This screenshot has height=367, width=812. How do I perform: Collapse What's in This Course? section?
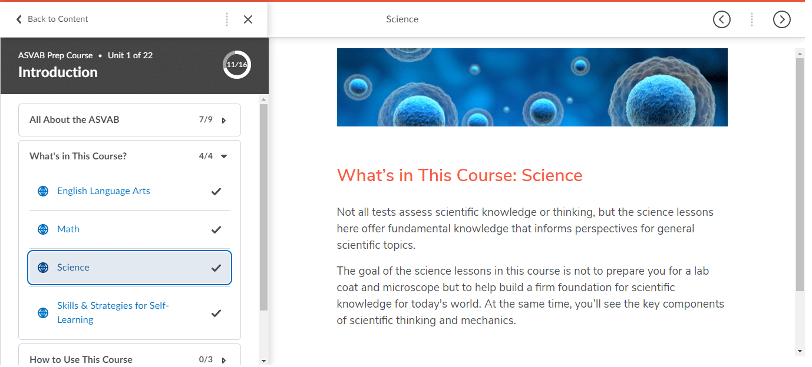pos(224,156)
